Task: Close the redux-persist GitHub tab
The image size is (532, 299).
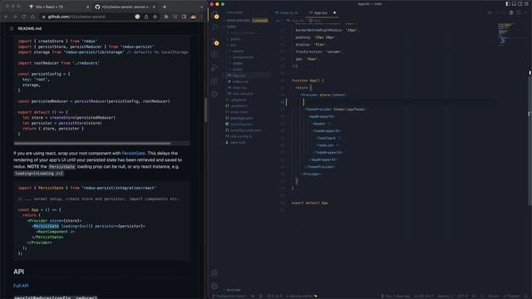Action: [x=154, y=7]
